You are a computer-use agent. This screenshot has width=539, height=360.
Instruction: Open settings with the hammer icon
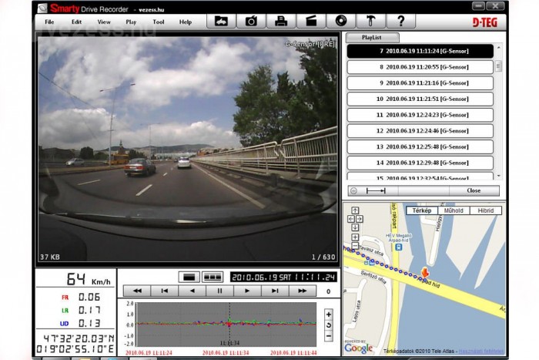coord(370,22)
